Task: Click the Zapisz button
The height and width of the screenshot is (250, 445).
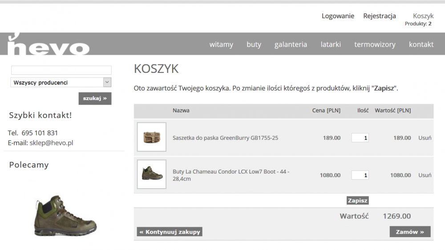Action: [x=358, y=200]
